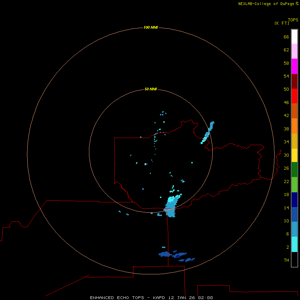Click the TOPS legend title

[293, 20]
